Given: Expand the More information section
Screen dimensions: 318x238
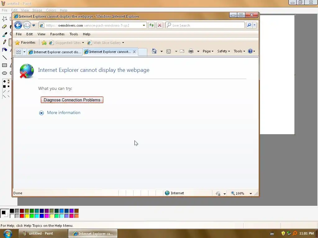Looking at the screenshot, I should [x=60, y=113].
